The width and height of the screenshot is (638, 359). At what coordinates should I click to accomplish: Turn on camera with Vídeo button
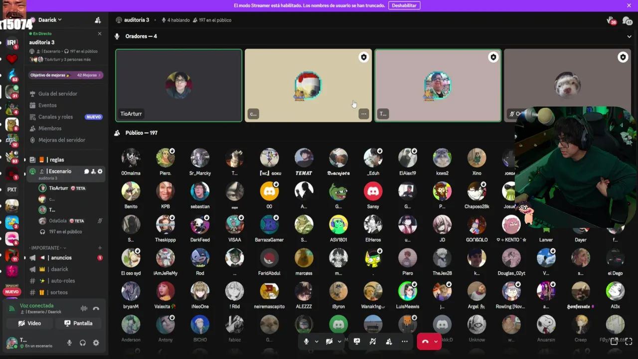click(29, 323)
